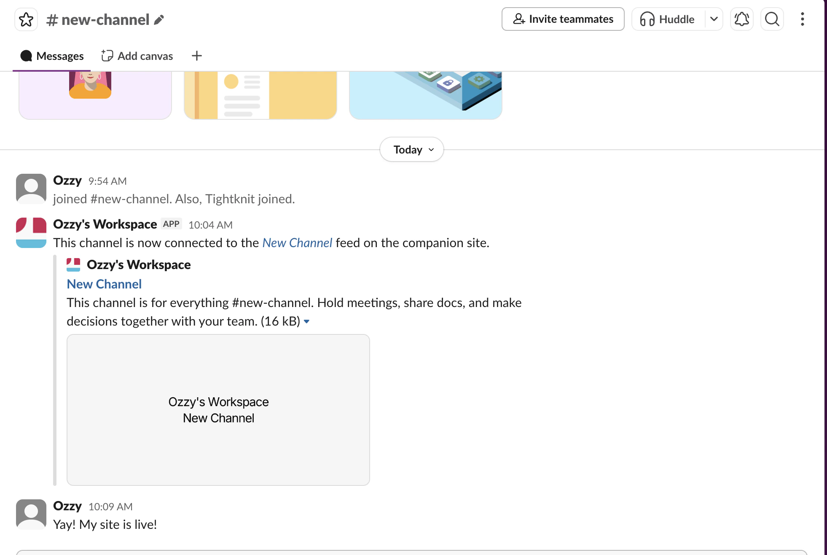The image size is (827, 555).
Task: Click the bold New Channel attachment title
Action: pyautogui.click(x=104, y=284)
